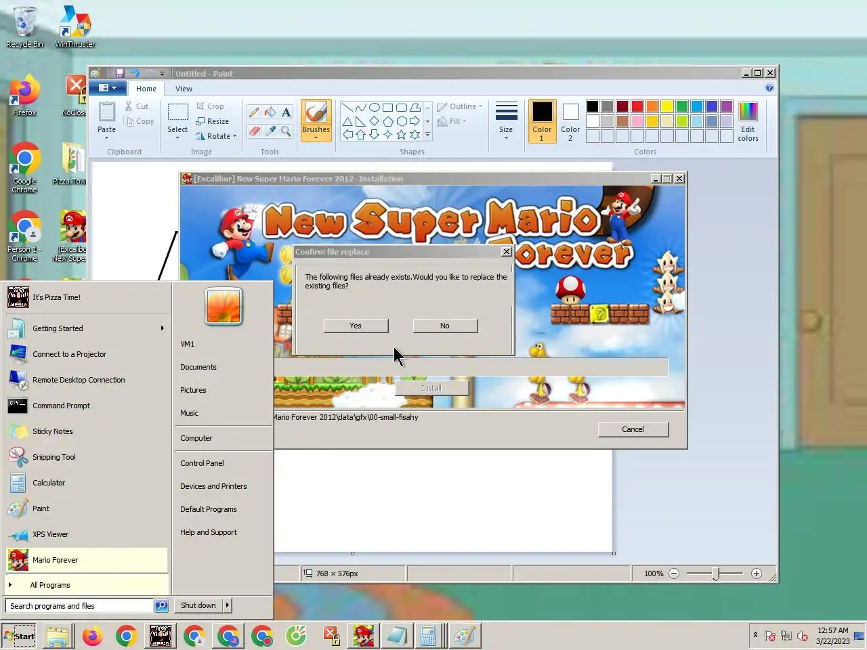Open Edit colors palette

(x=748, y=122)
